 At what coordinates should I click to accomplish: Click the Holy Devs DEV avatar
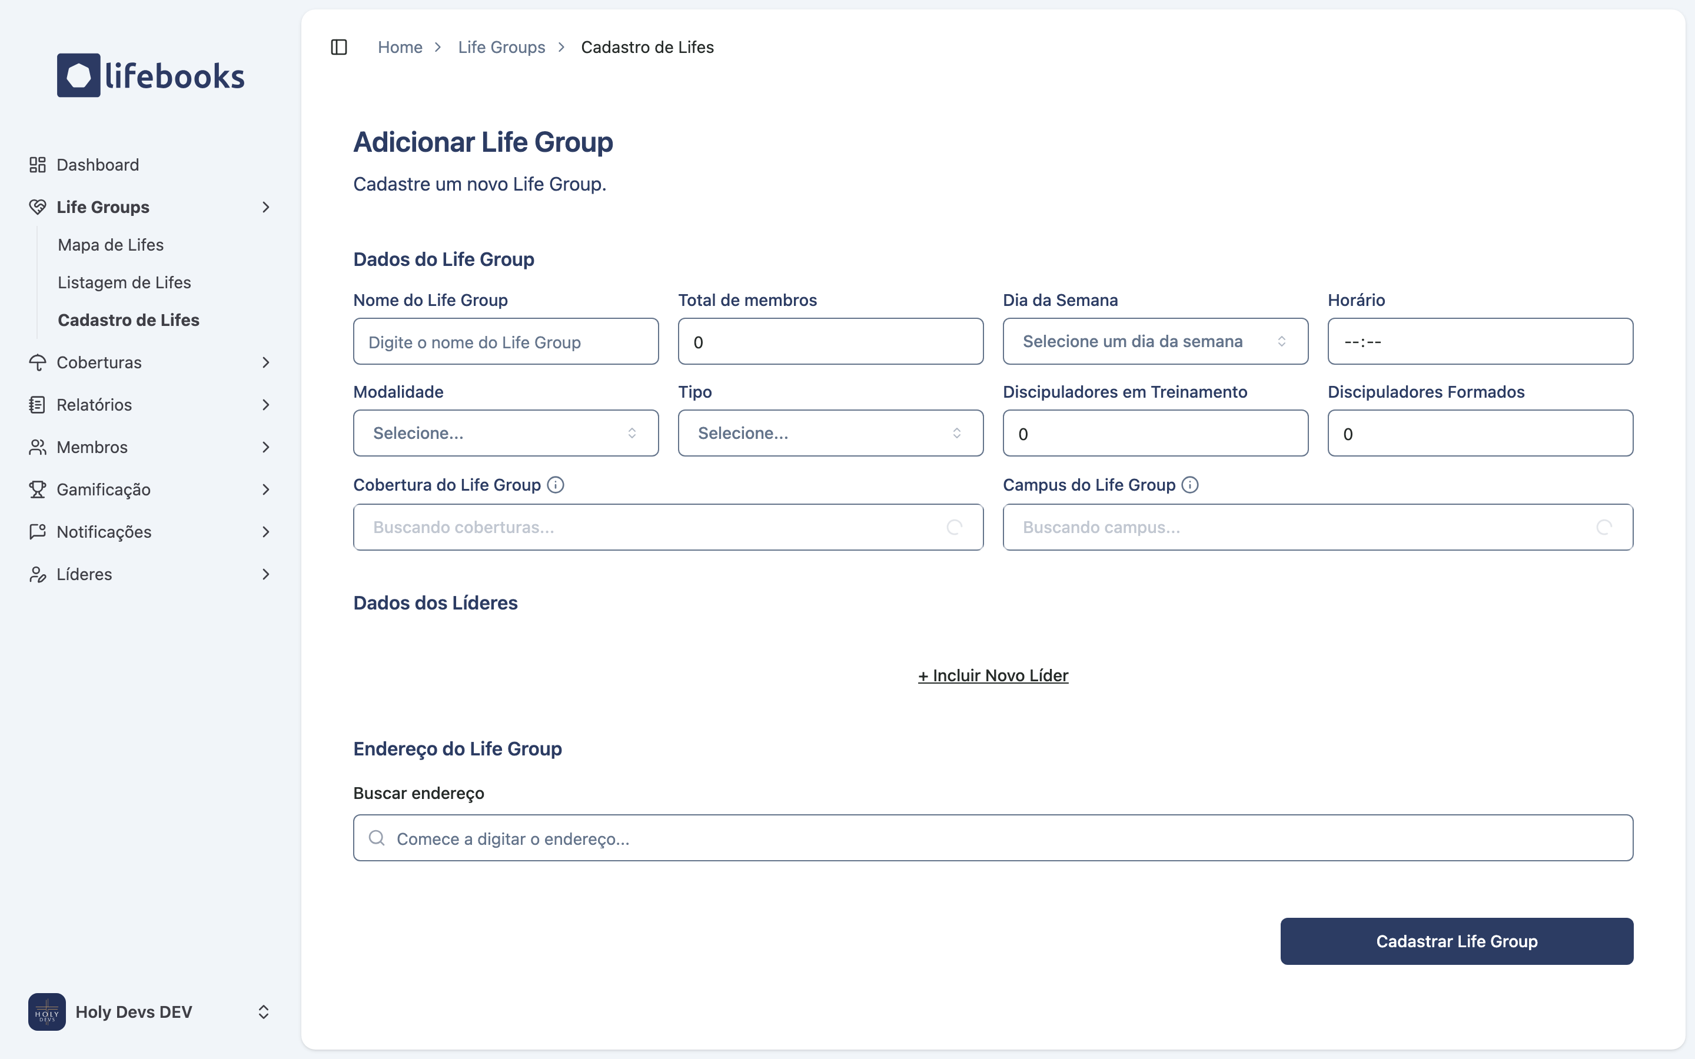pos(47,1011)
